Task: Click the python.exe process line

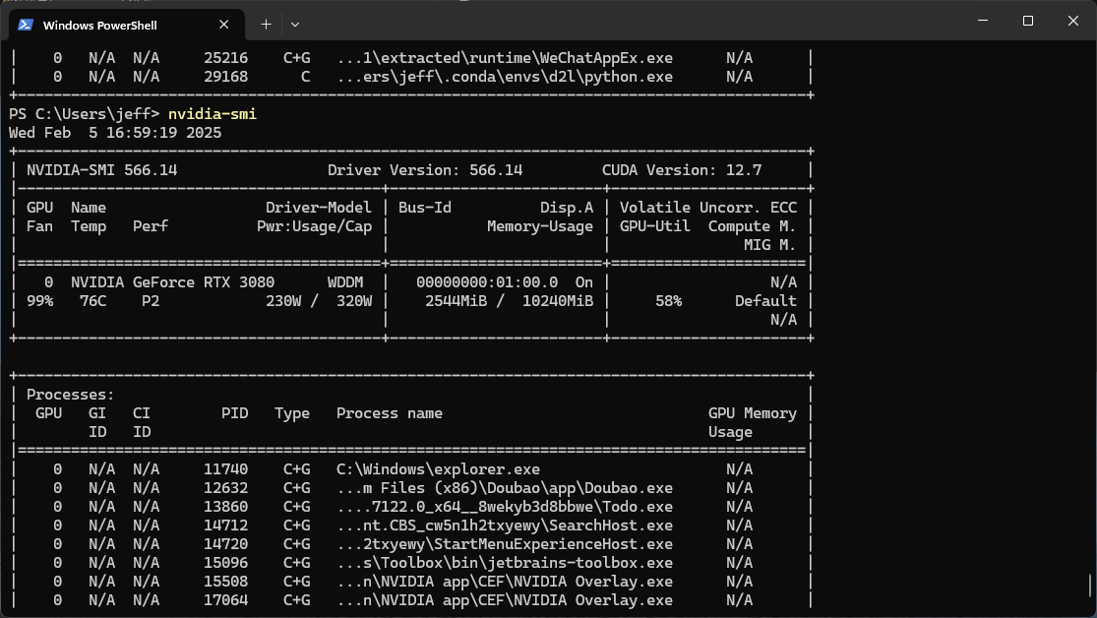Action: point(504,77)
